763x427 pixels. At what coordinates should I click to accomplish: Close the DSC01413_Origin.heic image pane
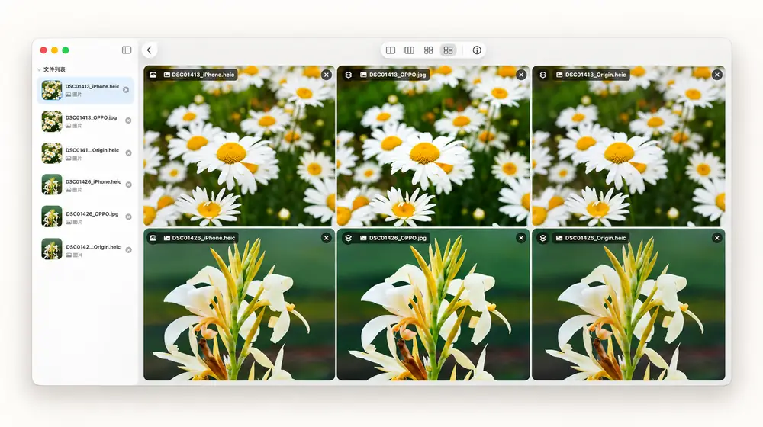716,75
